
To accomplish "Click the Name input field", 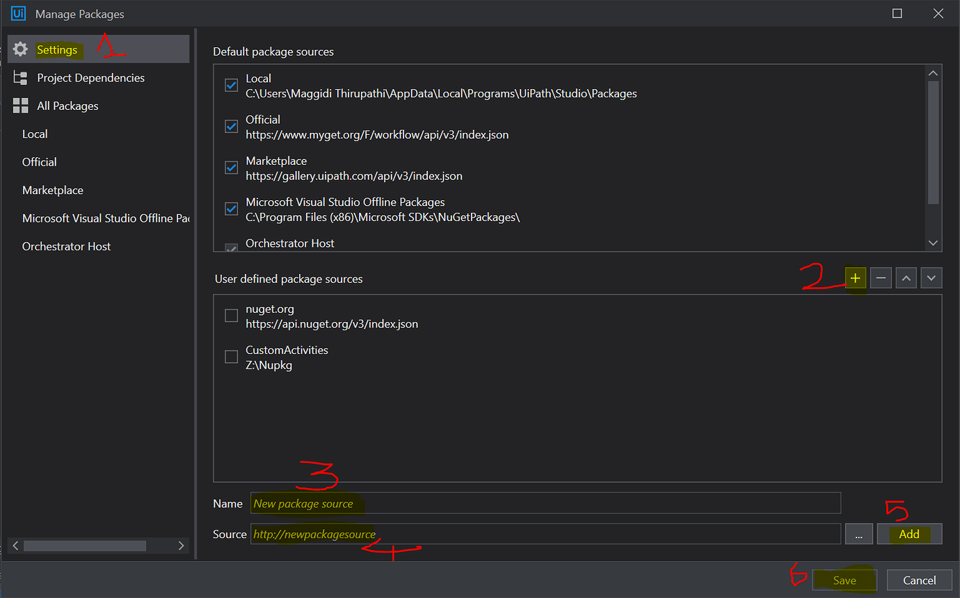I will 545,503.
